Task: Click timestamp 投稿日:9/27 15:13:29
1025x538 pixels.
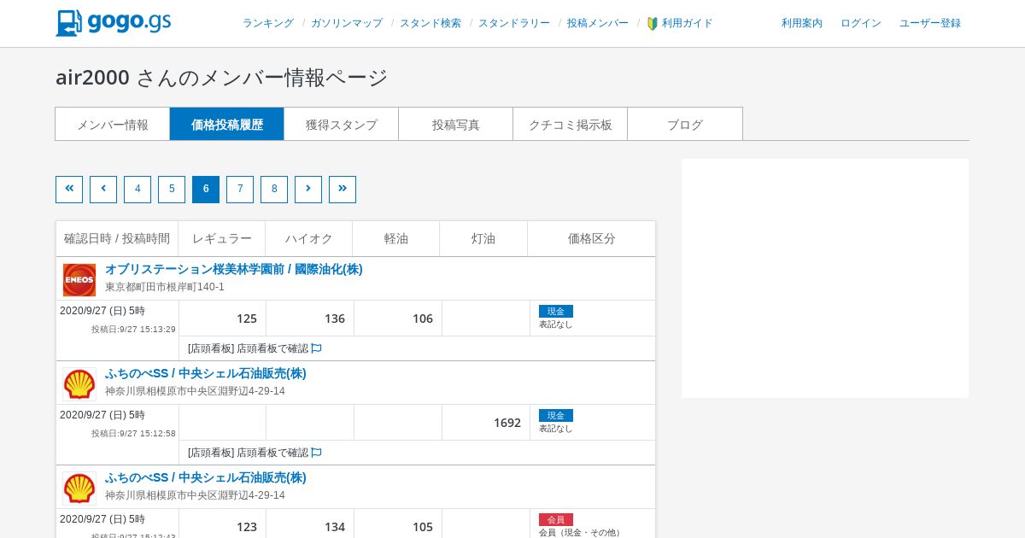Action: (x=134, y=329)
